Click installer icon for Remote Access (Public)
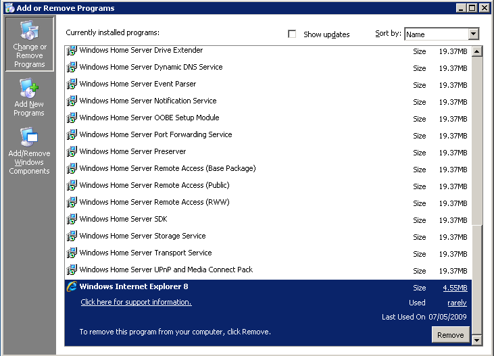The height and width of the screenshot is (356, 494). (x=72, y=185)
